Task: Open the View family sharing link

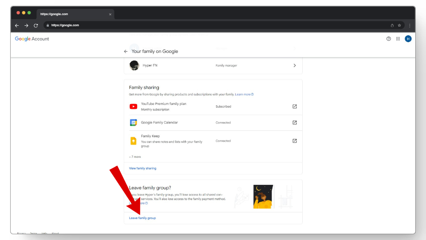Action: [142, 168]
